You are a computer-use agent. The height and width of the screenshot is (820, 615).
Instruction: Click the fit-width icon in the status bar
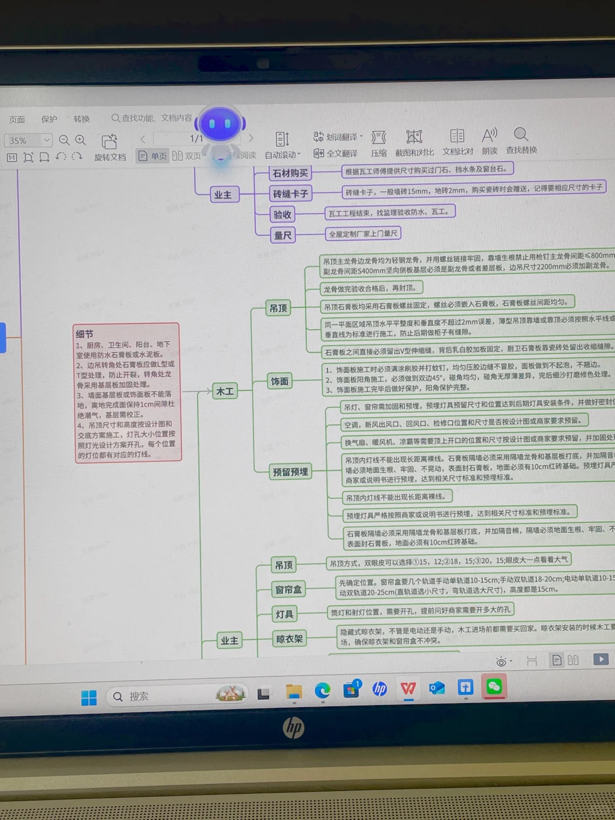point(532,661)
